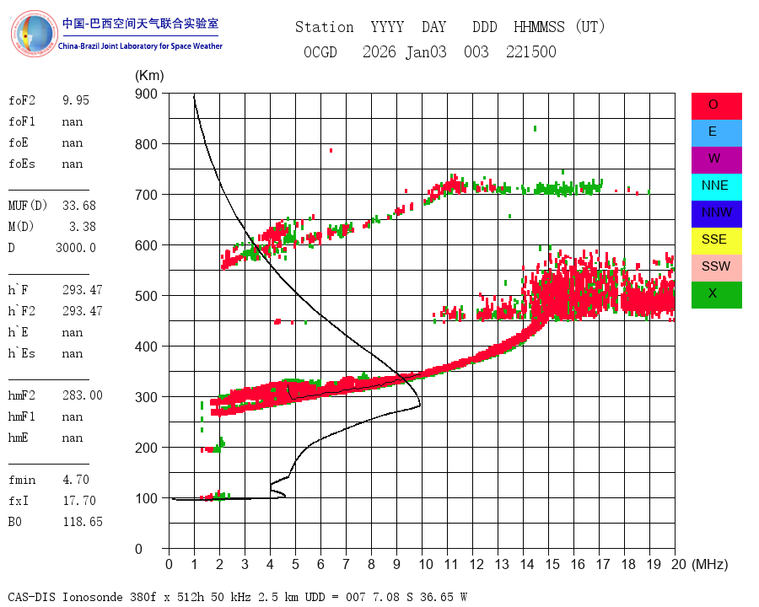Click the year 2026 in header
This screenshot has height=607, width=759.
[379, 51]
